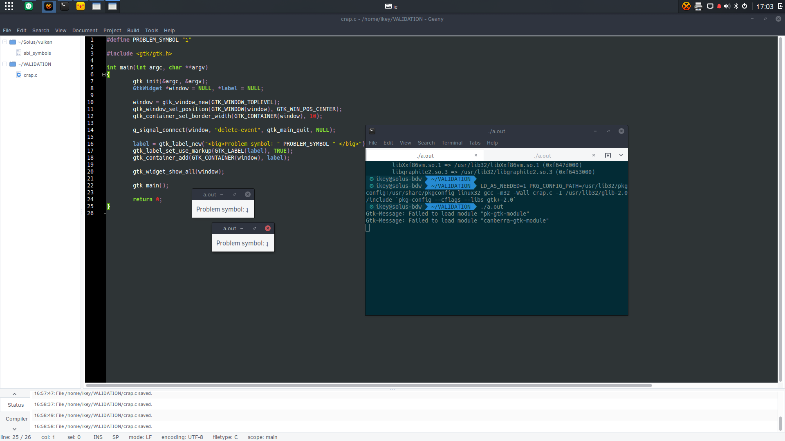The width and height of the screenshot is (785, 441).
Task: Collapse the ~/Solus/vulkan folder
Action: tap(5, 42)
